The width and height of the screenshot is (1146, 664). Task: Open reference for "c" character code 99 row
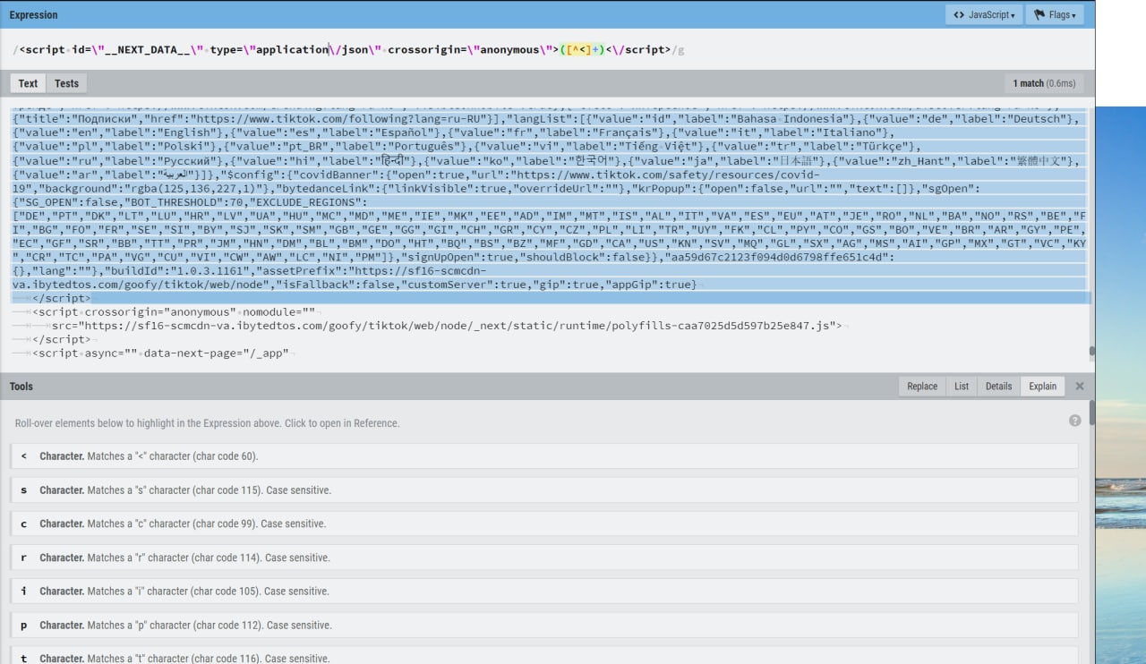click(544, 524)
